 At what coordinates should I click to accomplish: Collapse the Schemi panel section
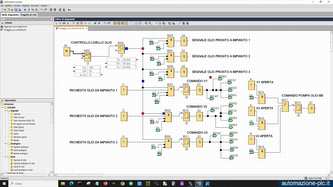coord(2,23)
